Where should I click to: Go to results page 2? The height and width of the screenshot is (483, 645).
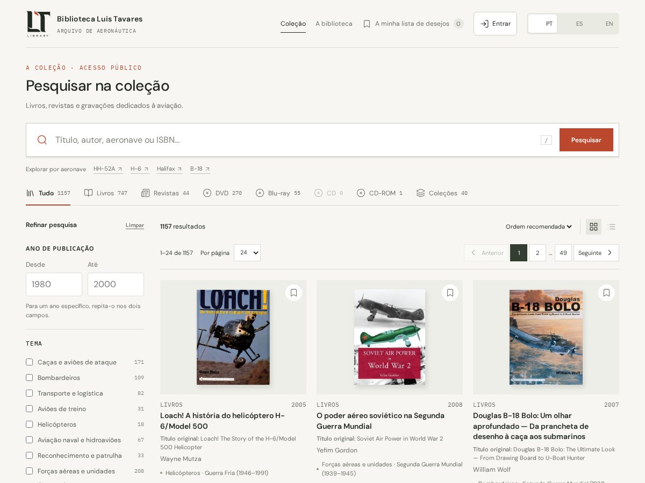[537, 253]
